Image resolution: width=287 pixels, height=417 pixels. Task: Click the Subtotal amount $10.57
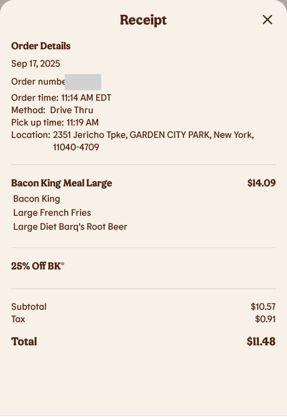click(263, 307)
